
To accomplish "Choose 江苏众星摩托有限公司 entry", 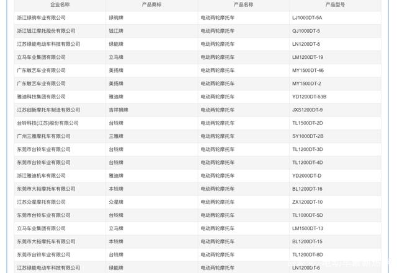I will coord(41,202).
